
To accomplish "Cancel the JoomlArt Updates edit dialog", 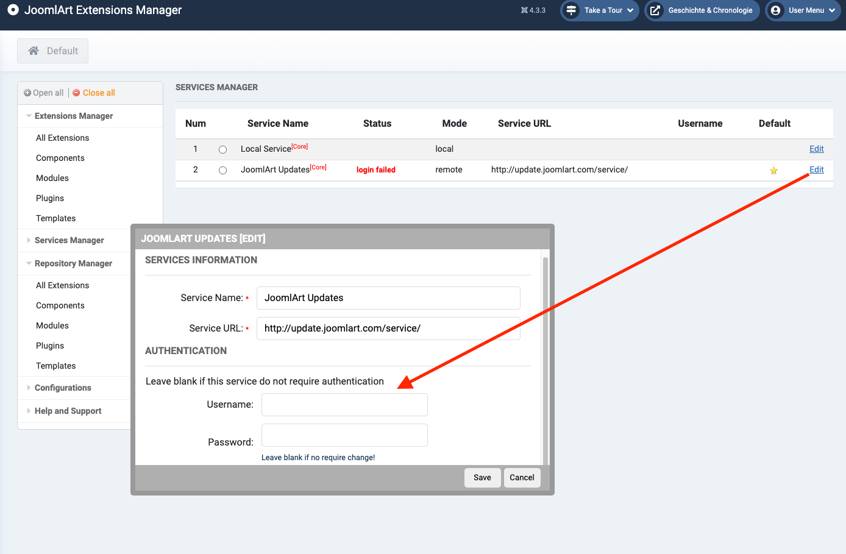I will (522, 478).
